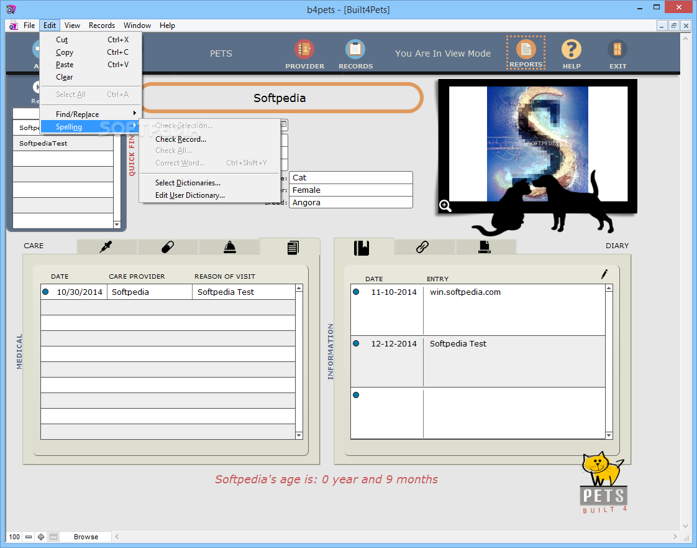Open the View menu

(72, 26)
